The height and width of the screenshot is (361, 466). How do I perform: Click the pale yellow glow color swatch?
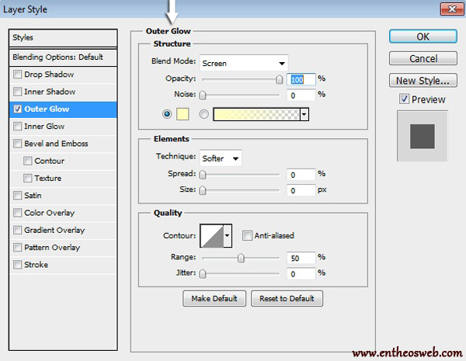pos(184,114)
